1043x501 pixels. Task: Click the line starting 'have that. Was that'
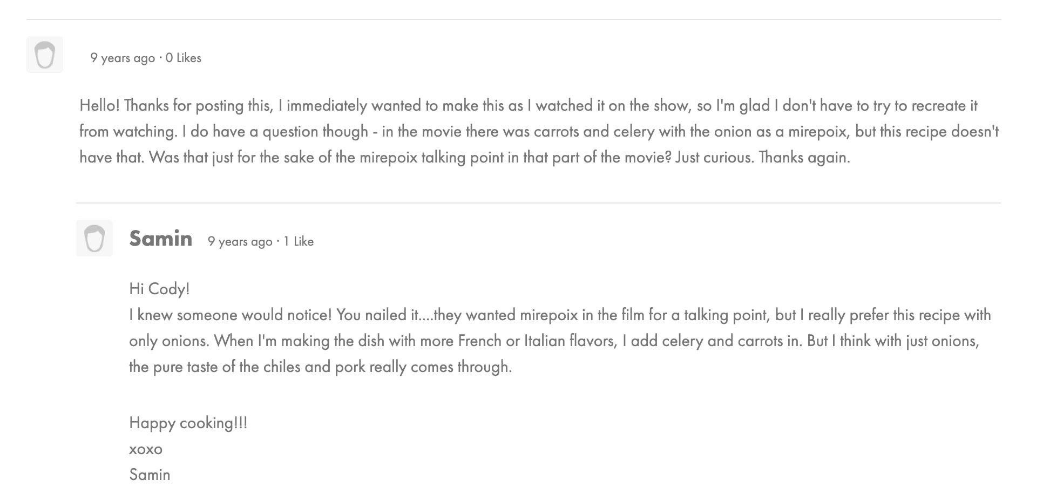[x=464, y=157]
